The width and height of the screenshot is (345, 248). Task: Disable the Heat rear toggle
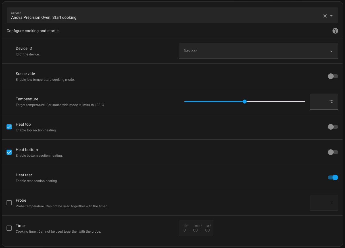(333, 177)
